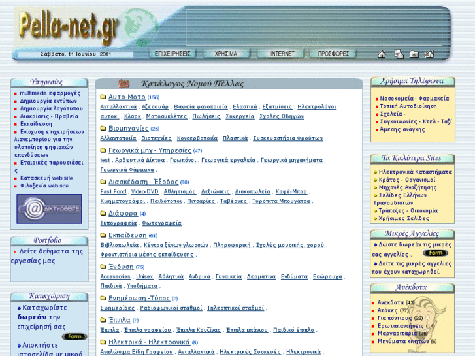Screen dimensions: 475x356
Task: Go to the home page icon
Action: pyautogui.click(x=382, y=54)
